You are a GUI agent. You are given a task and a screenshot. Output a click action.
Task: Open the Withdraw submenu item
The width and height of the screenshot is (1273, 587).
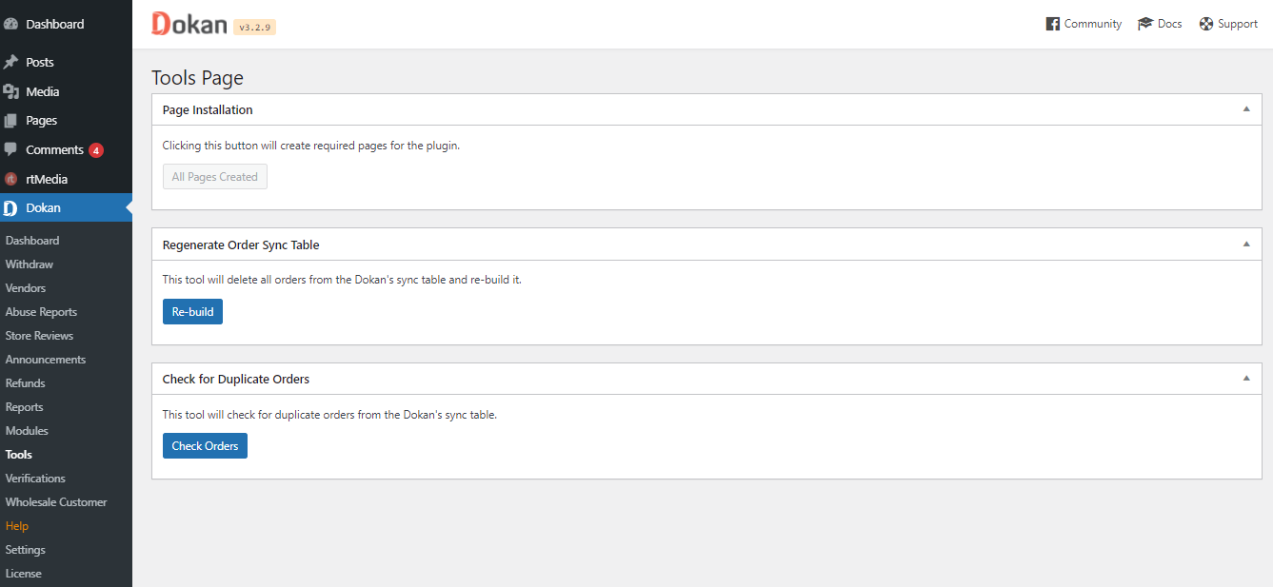point(30,264)
